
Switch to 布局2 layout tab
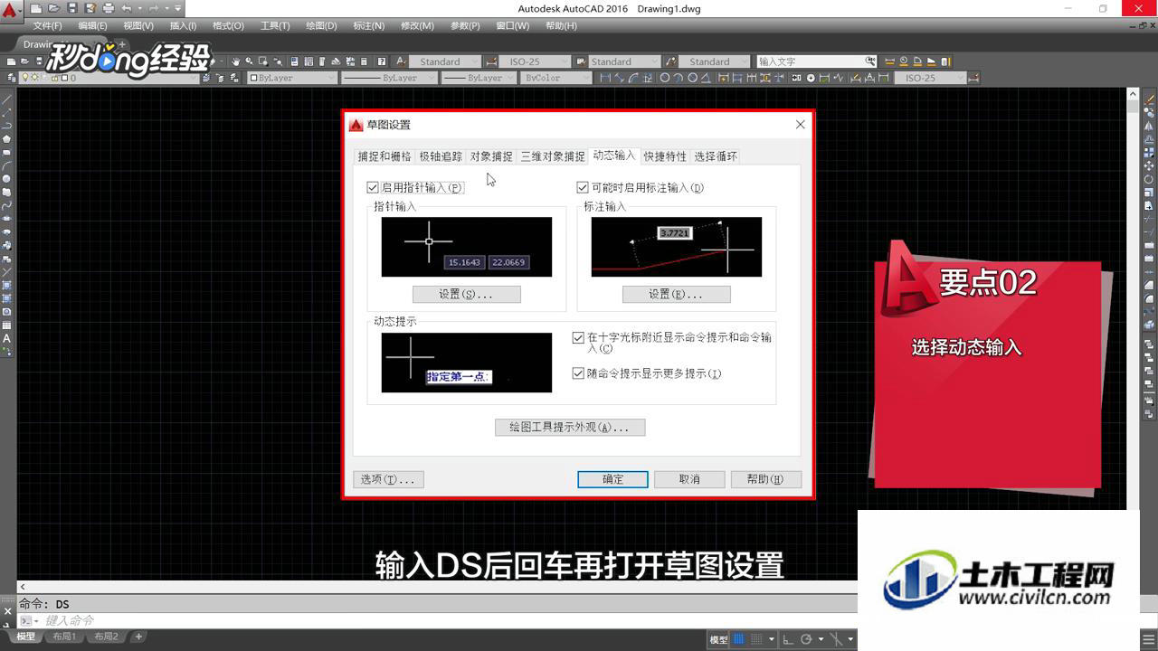106,637
